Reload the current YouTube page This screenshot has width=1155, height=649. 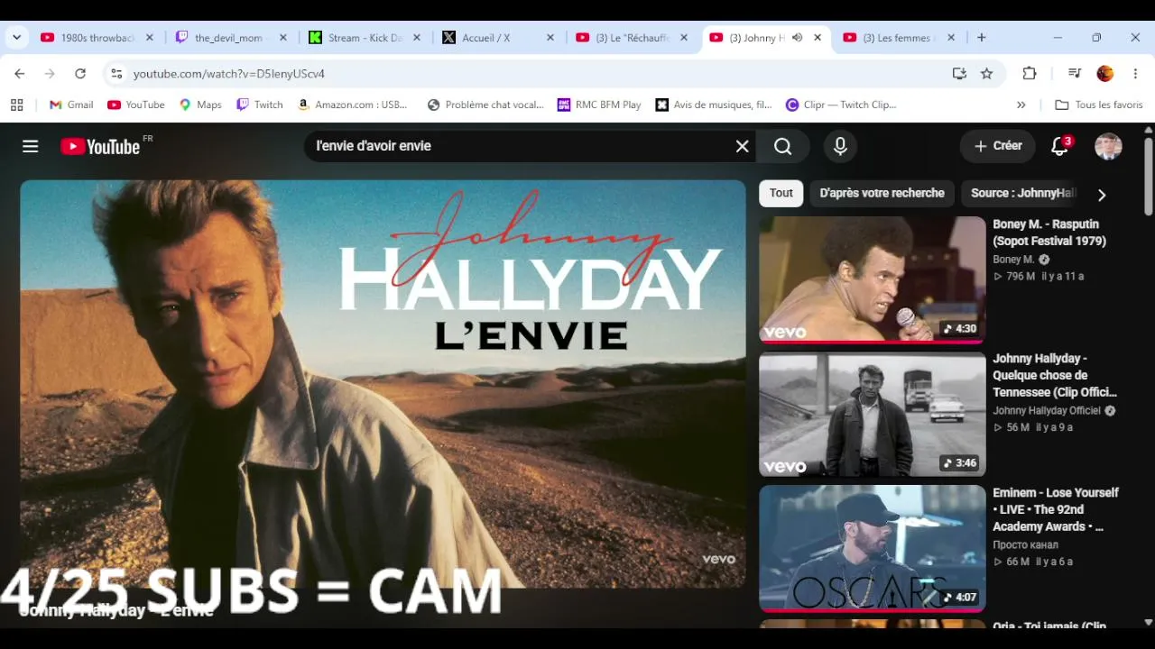click(80, 74)
